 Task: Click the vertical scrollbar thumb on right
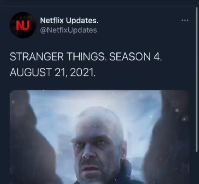coord(197,80)
